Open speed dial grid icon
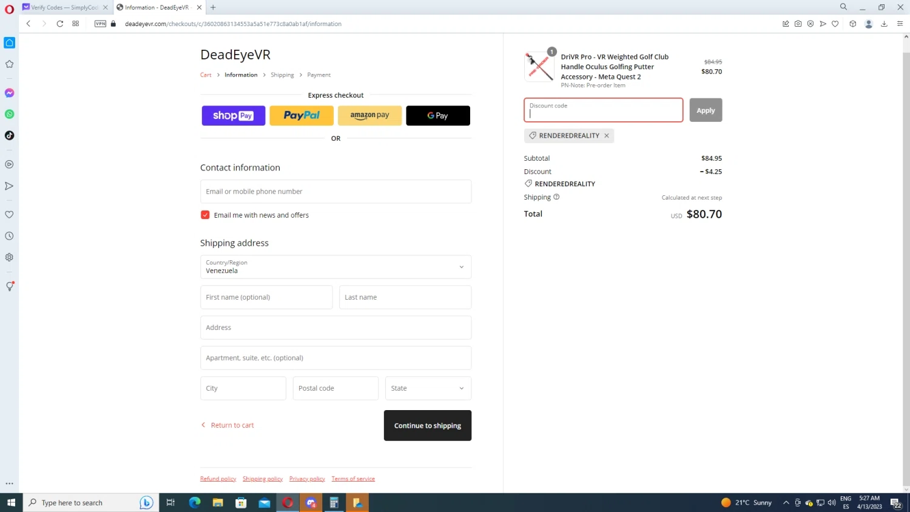Screen dimensions: 910x512 coord(75,24)
